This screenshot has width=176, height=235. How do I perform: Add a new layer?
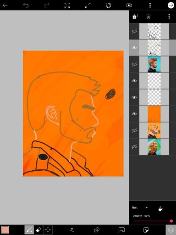click(x=135, y=17)
